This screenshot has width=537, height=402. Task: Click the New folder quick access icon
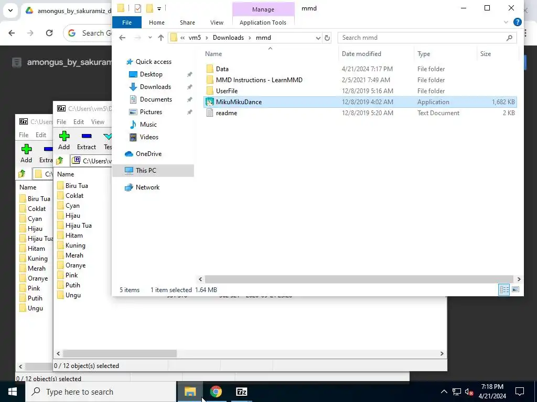point(149,8)
